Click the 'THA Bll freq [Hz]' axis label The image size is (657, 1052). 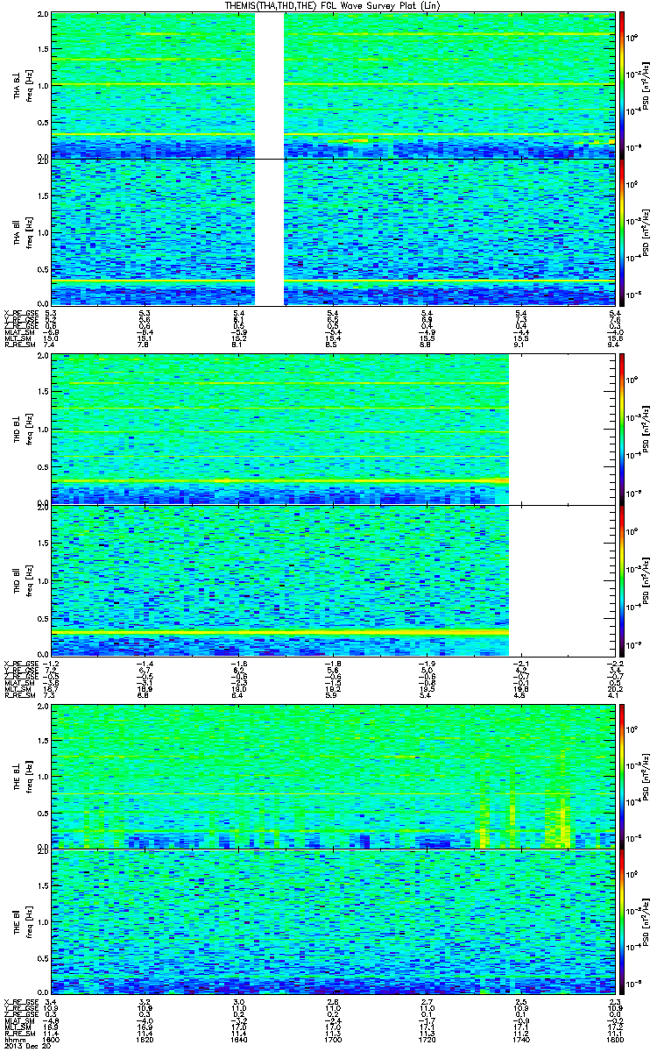click(x=23, y=232)
